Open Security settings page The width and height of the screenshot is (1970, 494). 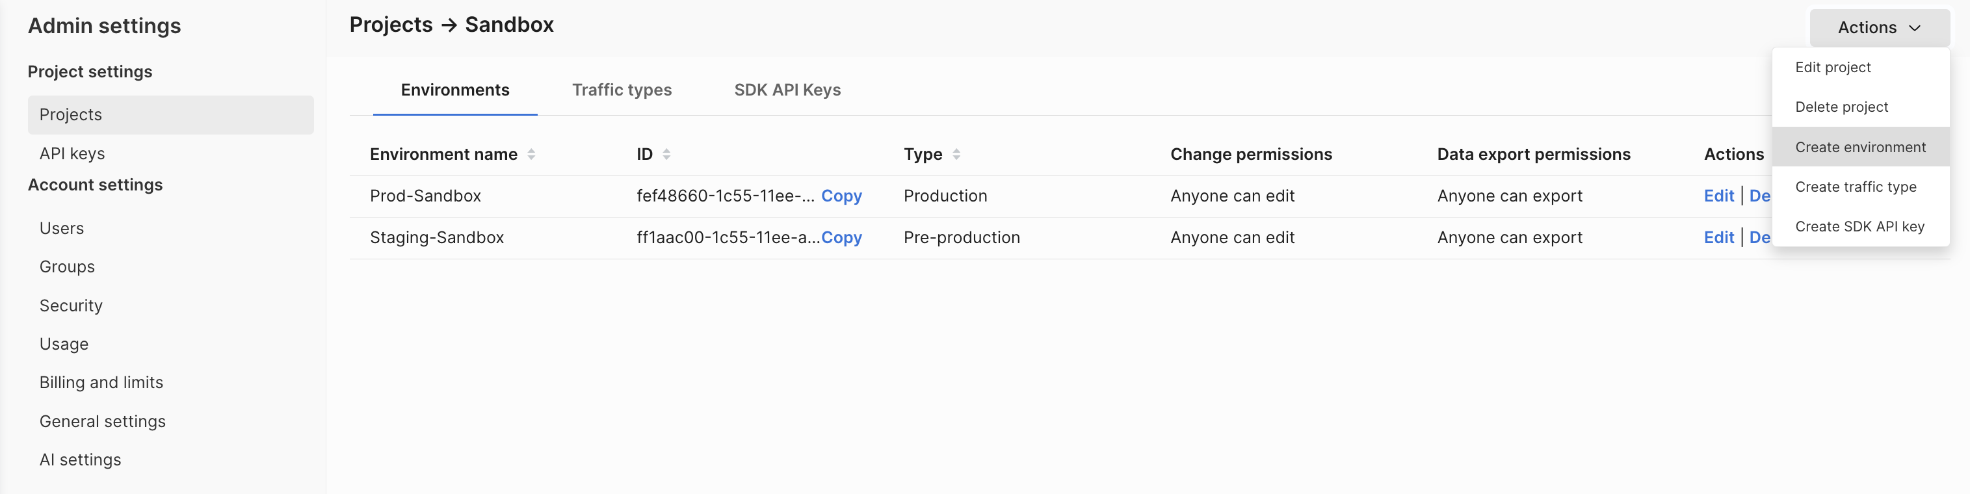[x=71, y=306]
